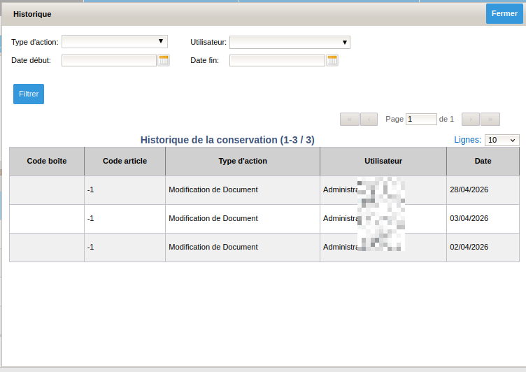Click Modification de Document in the 03/04/2026 row
The height and width of the screenshot is (372, 526).
tap(213, 218)
